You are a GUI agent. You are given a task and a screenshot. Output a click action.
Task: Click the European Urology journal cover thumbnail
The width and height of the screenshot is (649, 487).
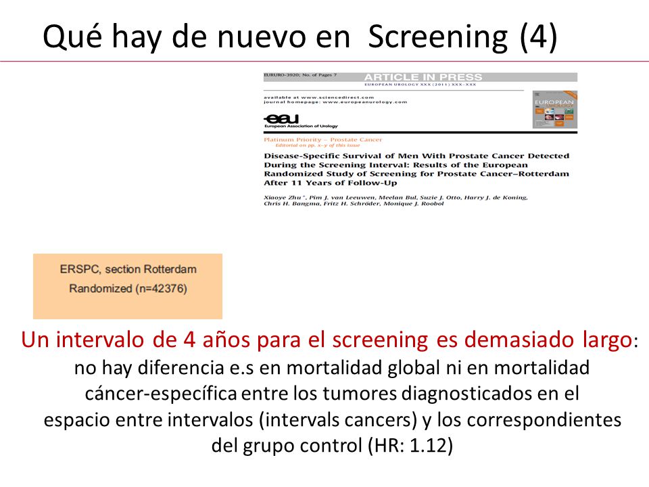point(554,110)
